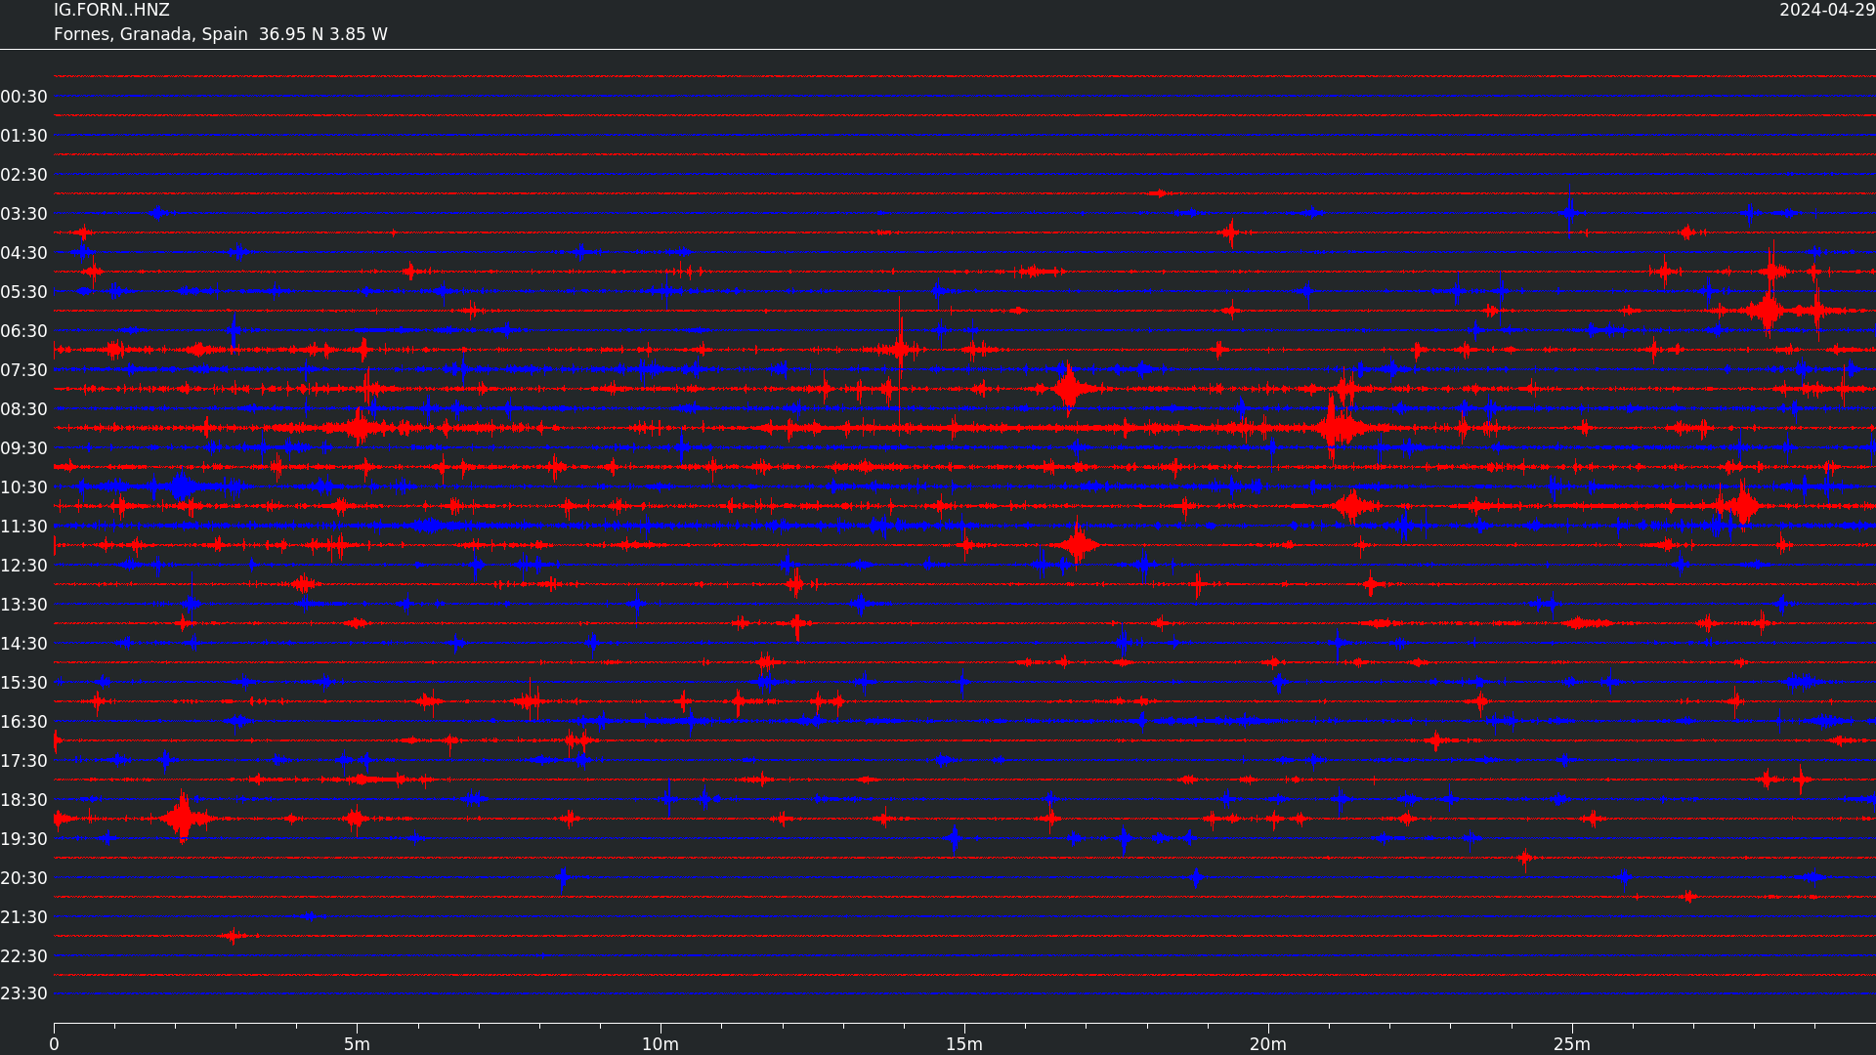
Task: Select the 20:30 time label
Action: tap(24, 878)
